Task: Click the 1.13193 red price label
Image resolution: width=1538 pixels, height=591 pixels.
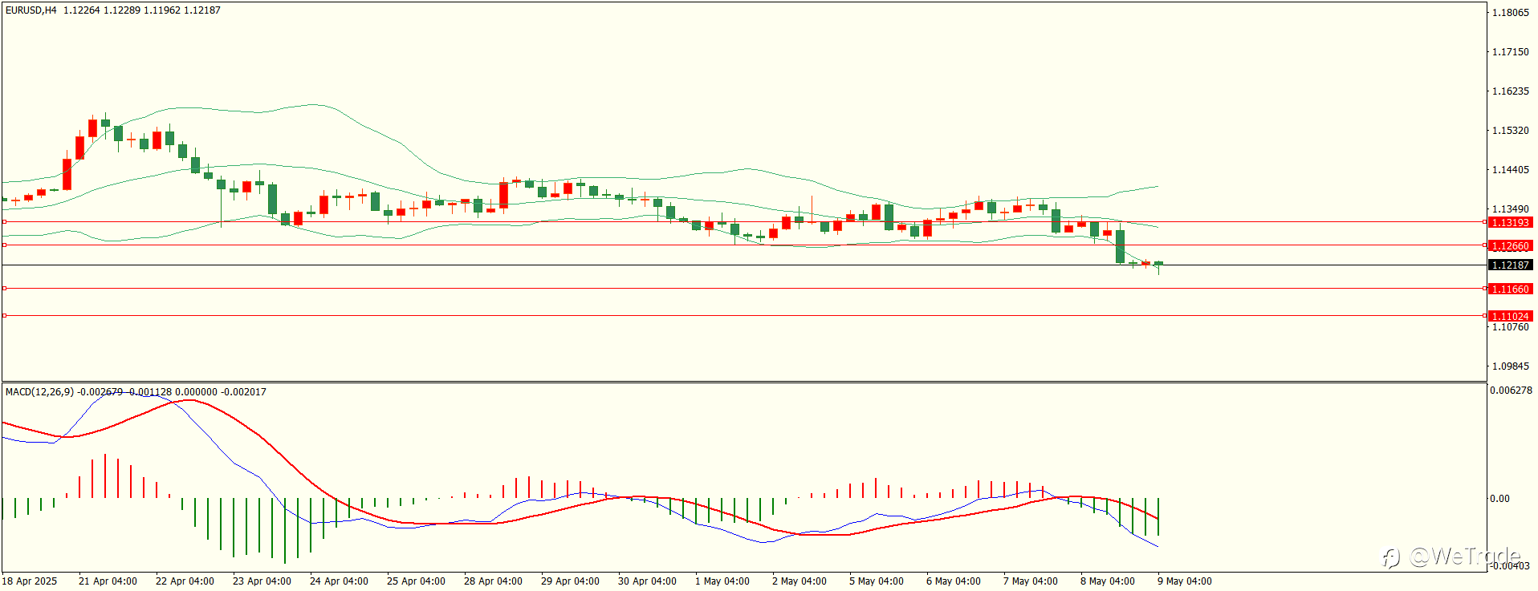Action: pos(1510,222)
